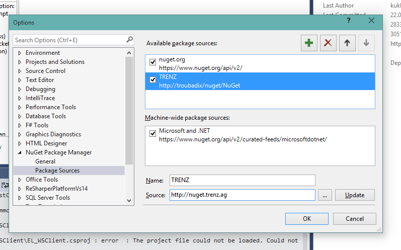The width and height of the screenshot is (401, 250).
Task: Expand the Debugging options node
Action: point(20,89)
